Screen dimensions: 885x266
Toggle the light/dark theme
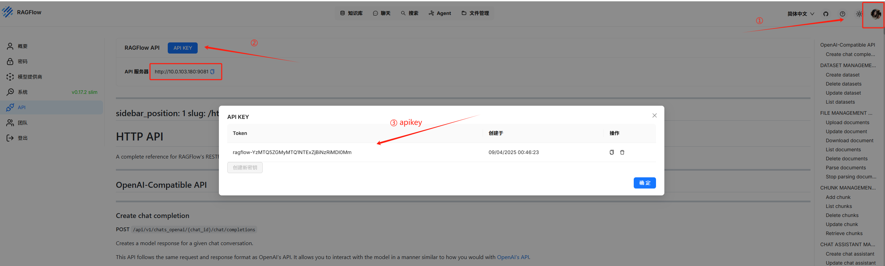859,14
